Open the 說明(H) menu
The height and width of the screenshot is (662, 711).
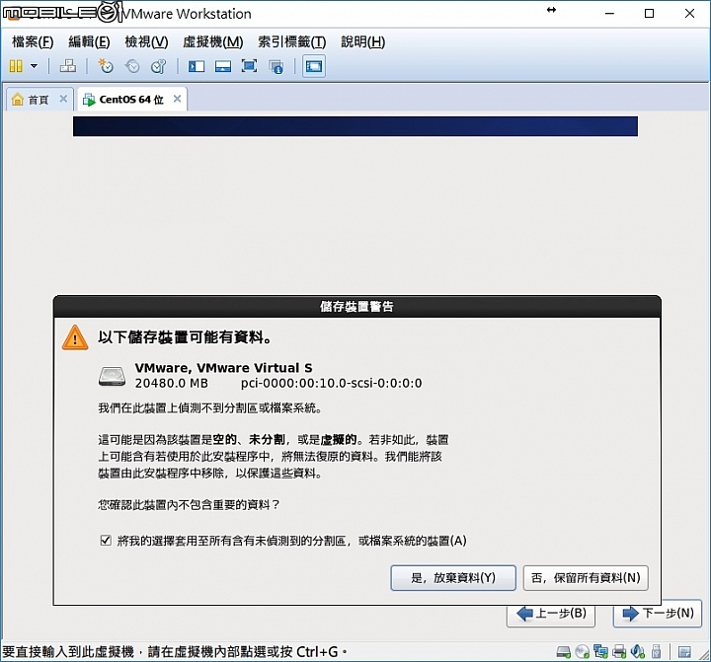363,41
